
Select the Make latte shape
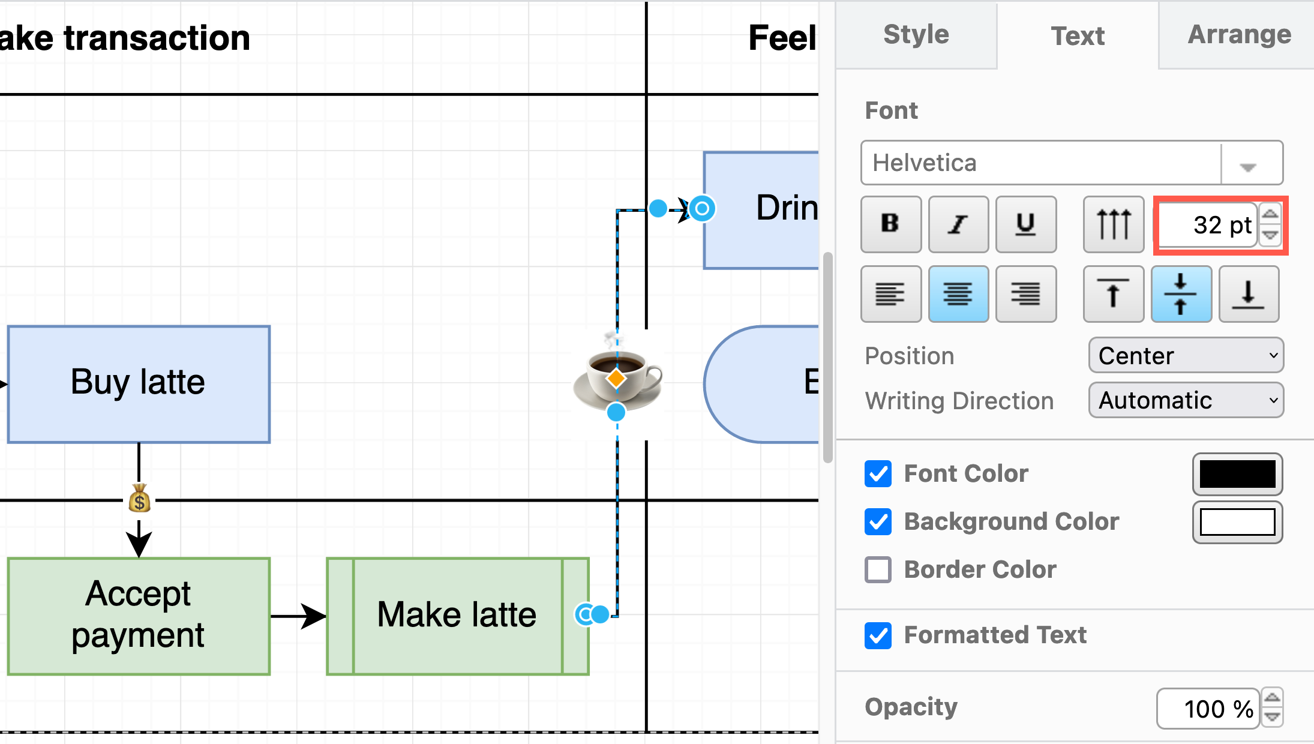tap(456, 615)
